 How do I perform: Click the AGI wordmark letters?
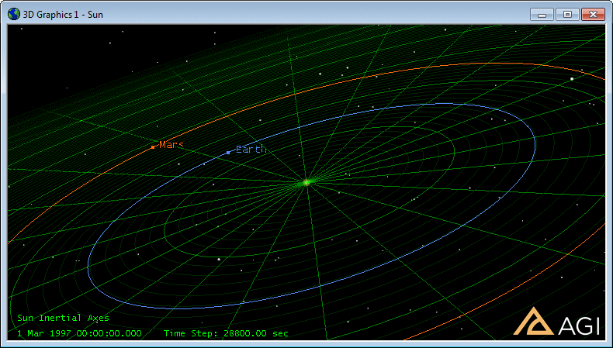[x=580, y=326]
